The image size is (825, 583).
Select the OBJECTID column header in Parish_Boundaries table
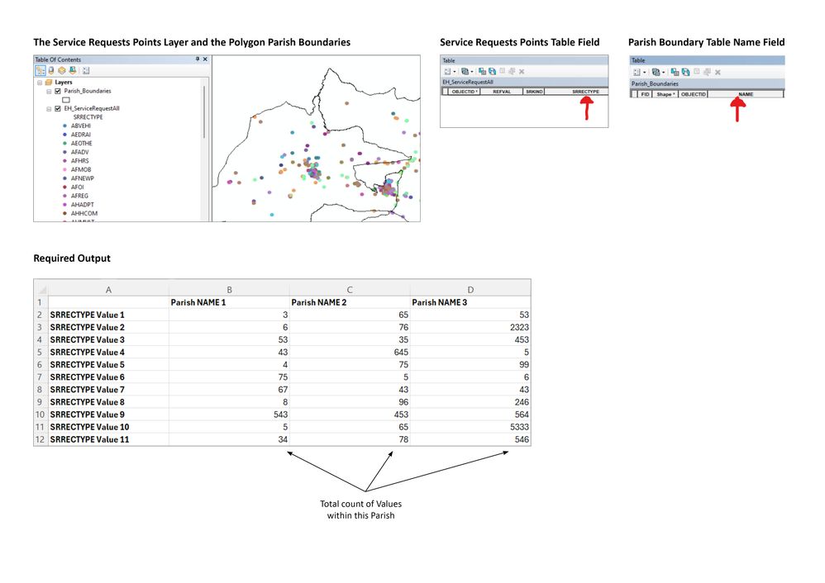pyautogui.click(x=693, y=94)
